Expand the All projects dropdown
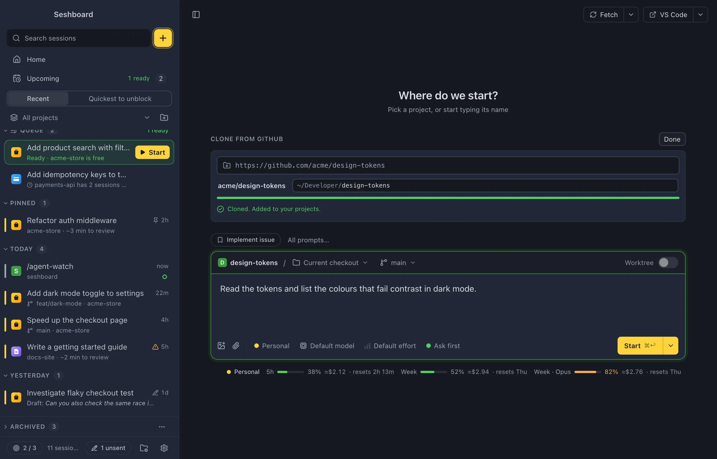 [80, 118]
